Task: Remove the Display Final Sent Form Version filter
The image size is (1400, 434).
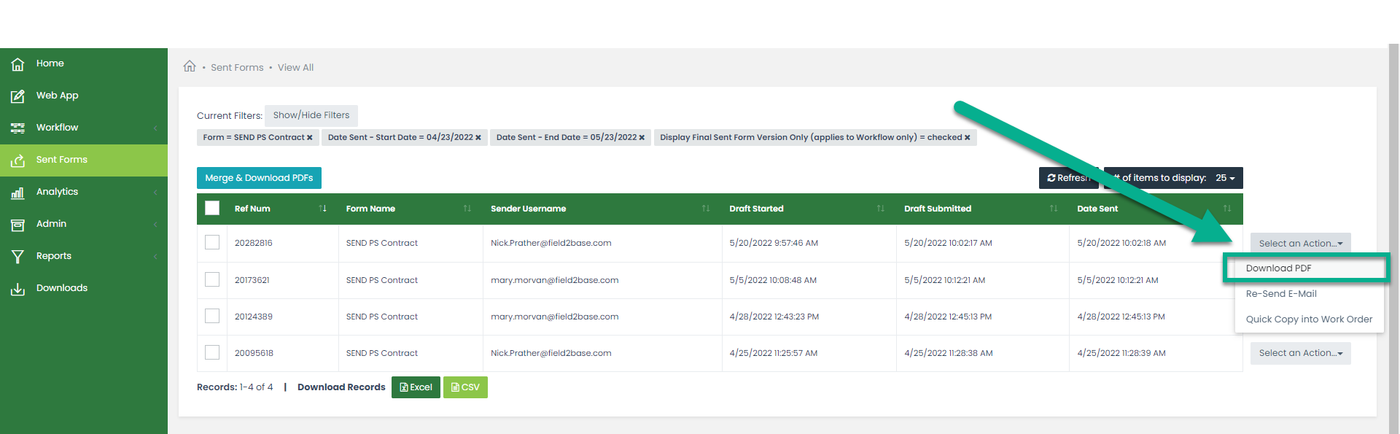Action: click(968, 137)
